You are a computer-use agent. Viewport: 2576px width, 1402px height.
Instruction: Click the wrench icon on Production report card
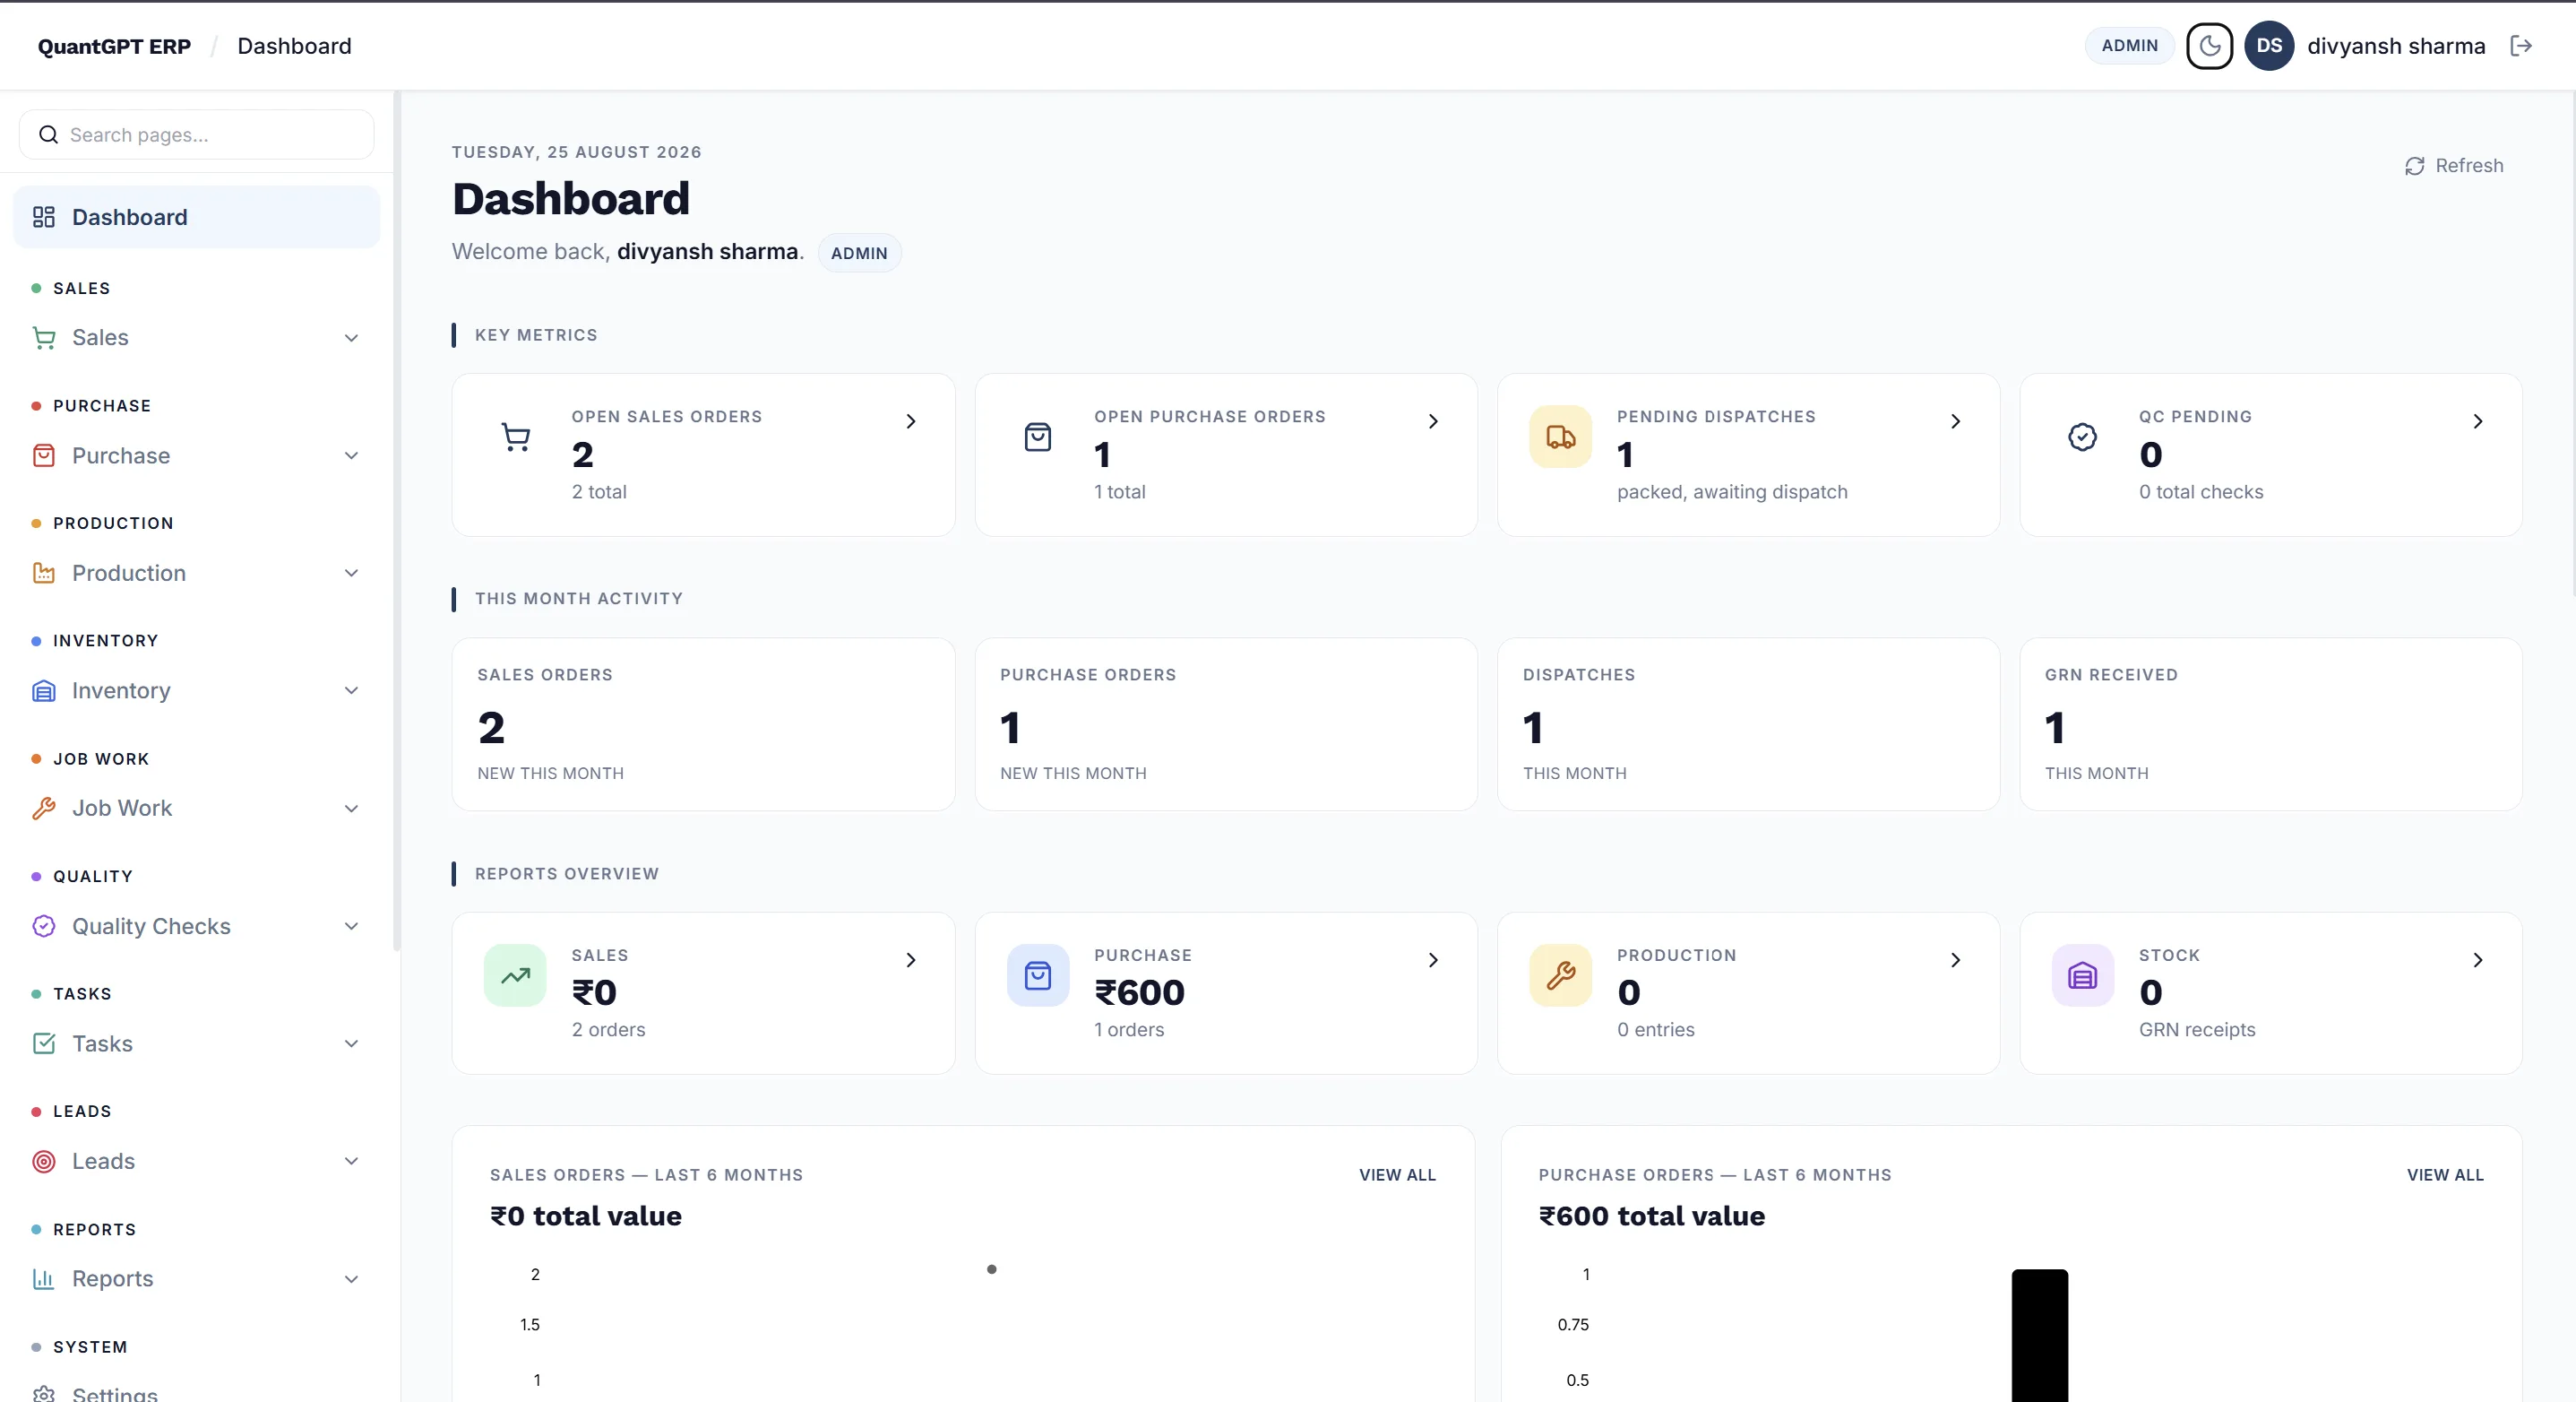click(x=1560, y=975)
